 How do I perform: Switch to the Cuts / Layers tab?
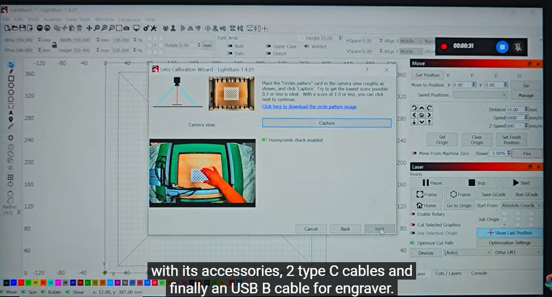click(448, 273)
